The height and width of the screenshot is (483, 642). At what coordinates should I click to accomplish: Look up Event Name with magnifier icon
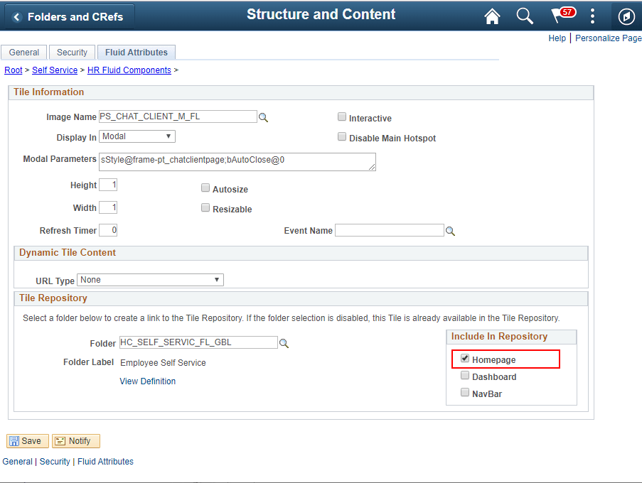click(450, 231)
